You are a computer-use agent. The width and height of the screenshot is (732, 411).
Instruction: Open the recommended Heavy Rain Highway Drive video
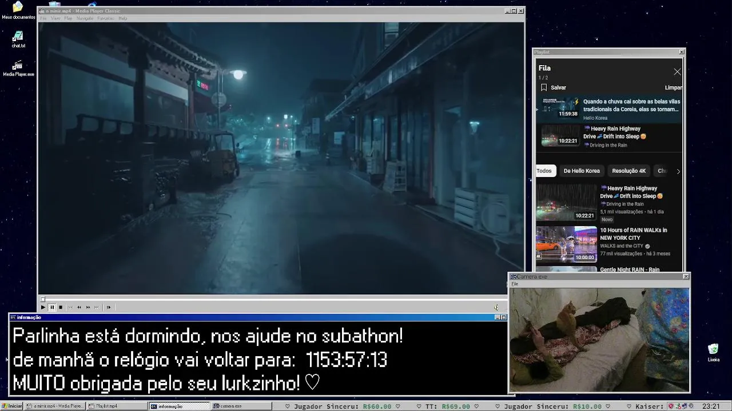[x=566, y=202]
